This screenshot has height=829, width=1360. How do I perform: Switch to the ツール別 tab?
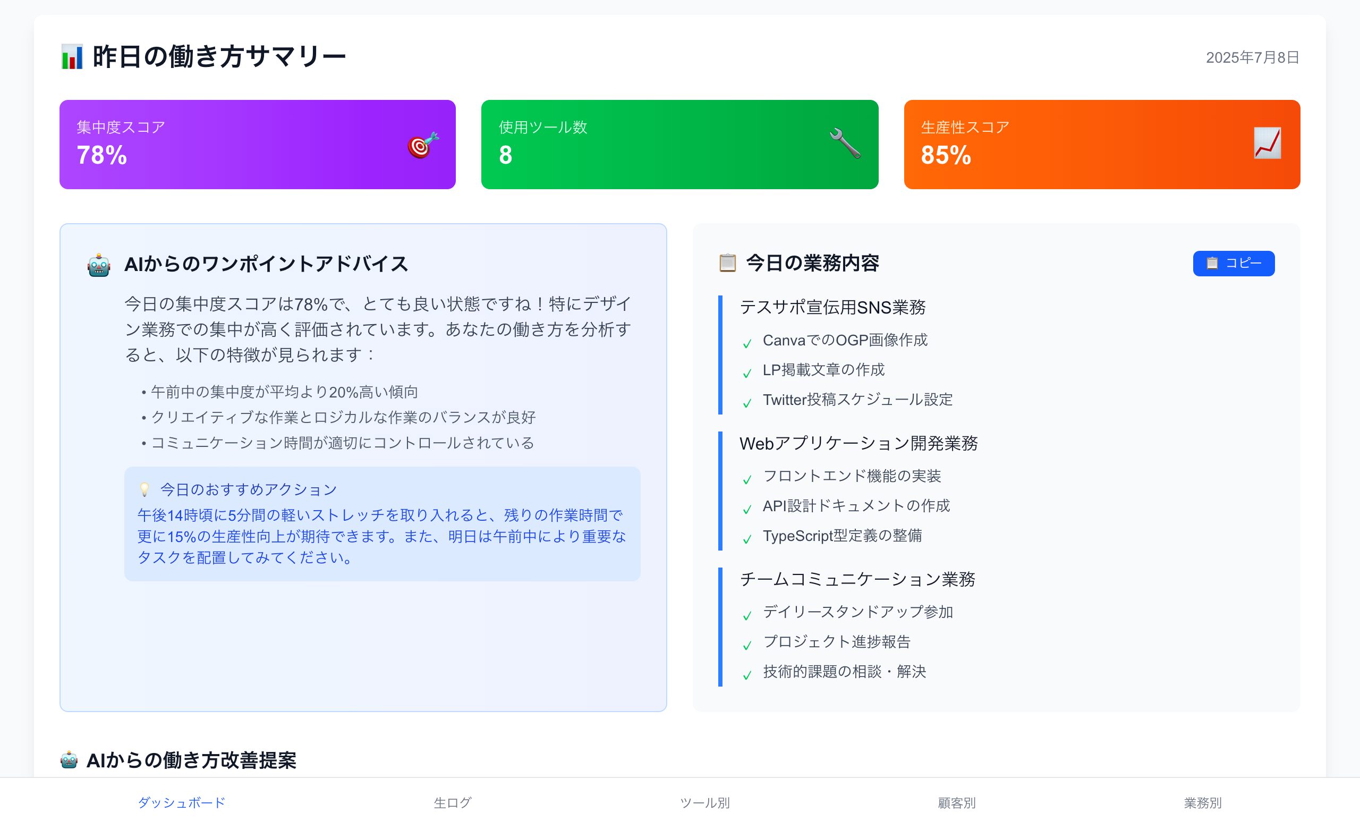705,803
